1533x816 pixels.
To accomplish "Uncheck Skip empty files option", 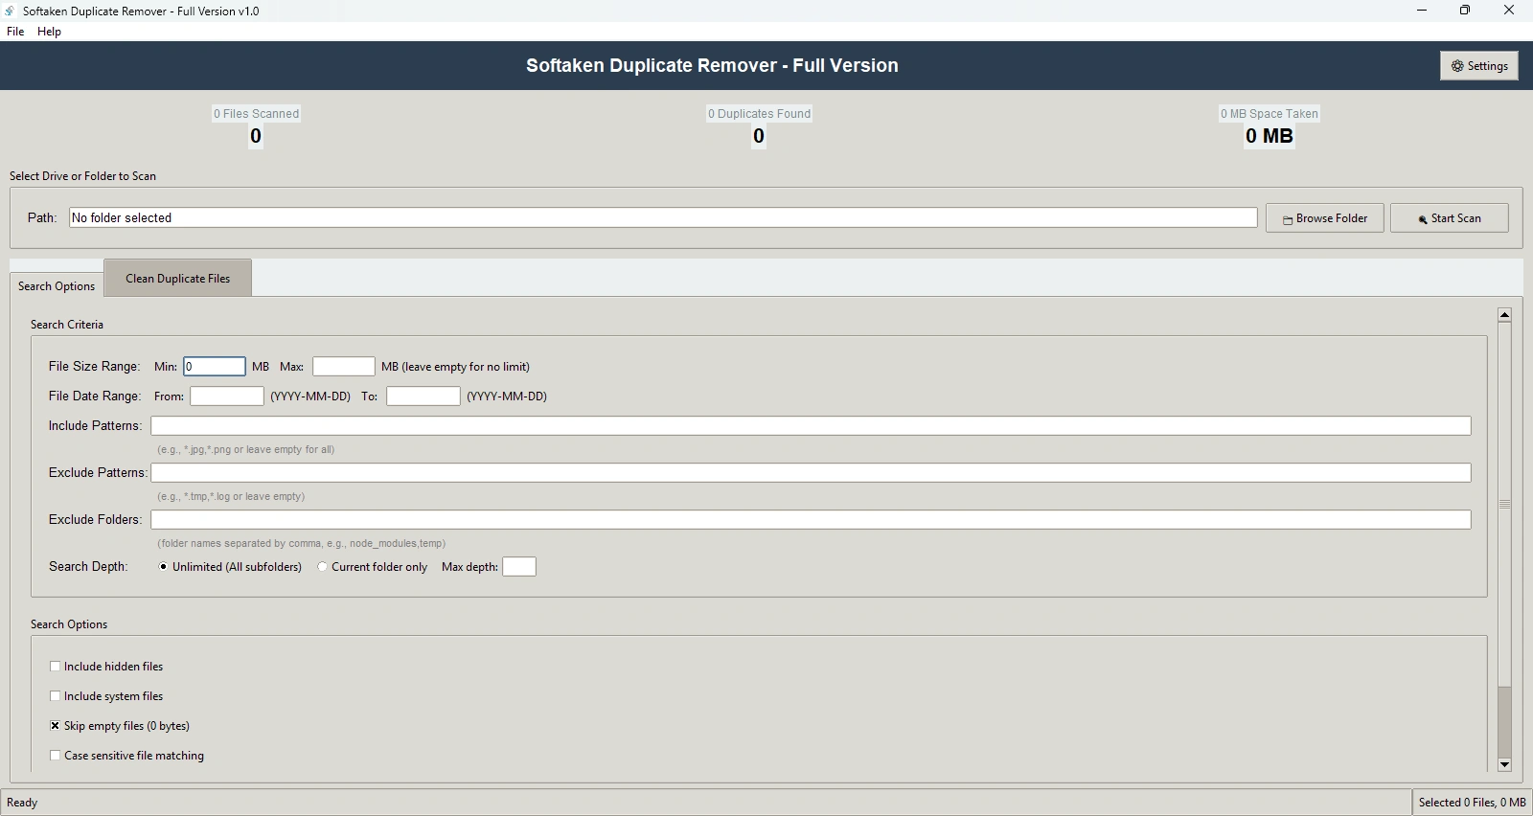I will tap(56, 726).
